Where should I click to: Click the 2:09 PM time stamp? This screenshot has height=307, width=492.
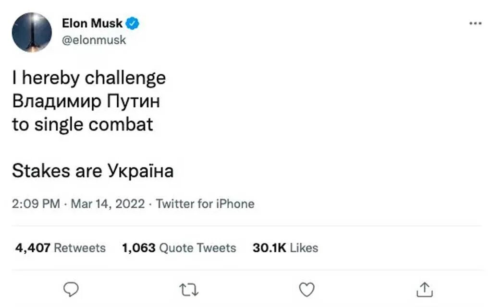36,204
